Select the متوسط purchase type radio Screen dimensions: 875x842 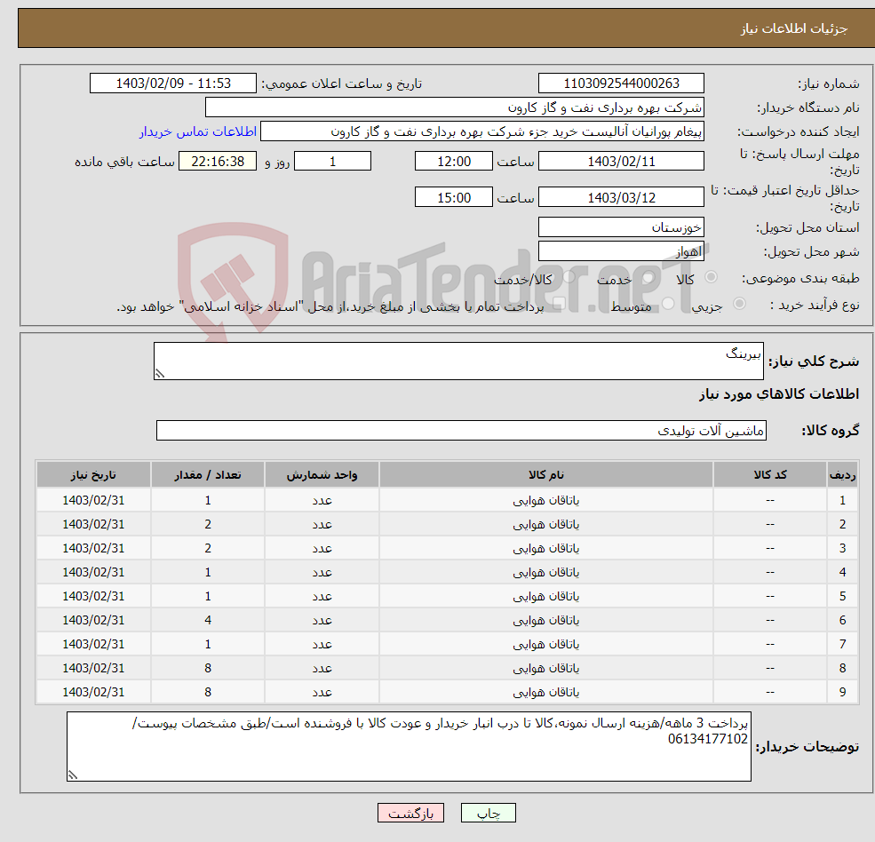tap(668, 304)
